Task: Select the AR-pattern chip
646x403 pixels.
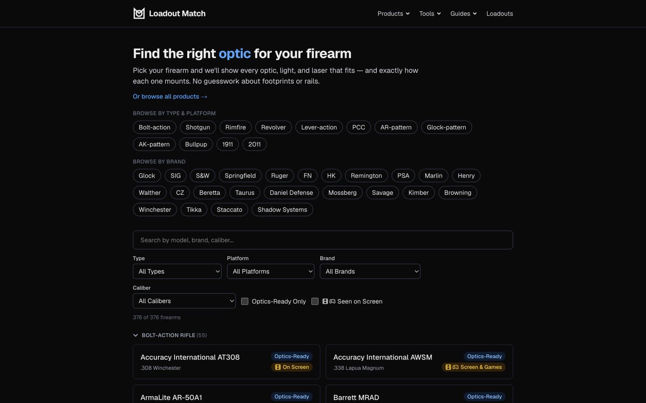Action: 396,127
